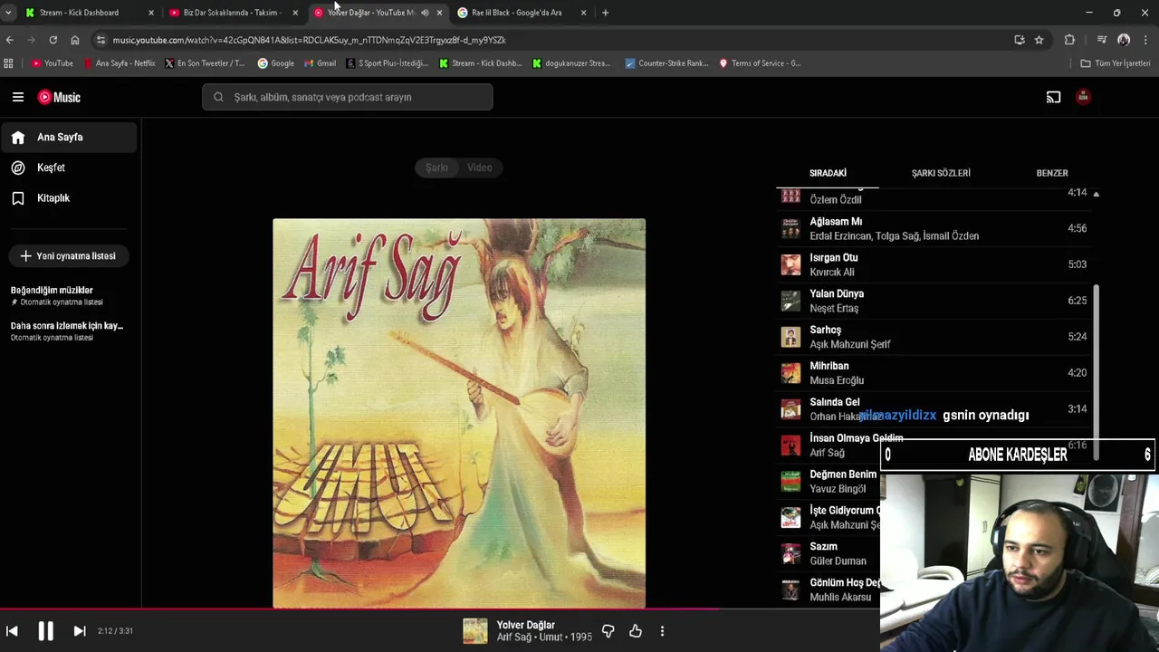1159x652 pixels.
Task: Click the İşte Gidiyorum queue thumbnail
Action: coord(790,517)
